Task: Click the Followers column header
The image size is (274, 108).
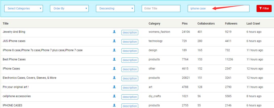Action: [x=231, y=23]
